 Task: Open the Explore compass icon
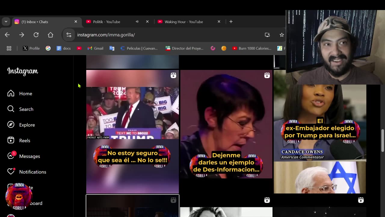coord(11,125)
